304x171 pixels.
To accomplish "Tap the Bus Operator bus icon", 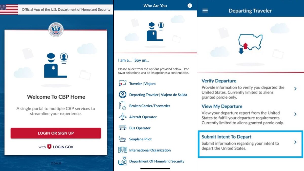I will [x=123, y=128].
